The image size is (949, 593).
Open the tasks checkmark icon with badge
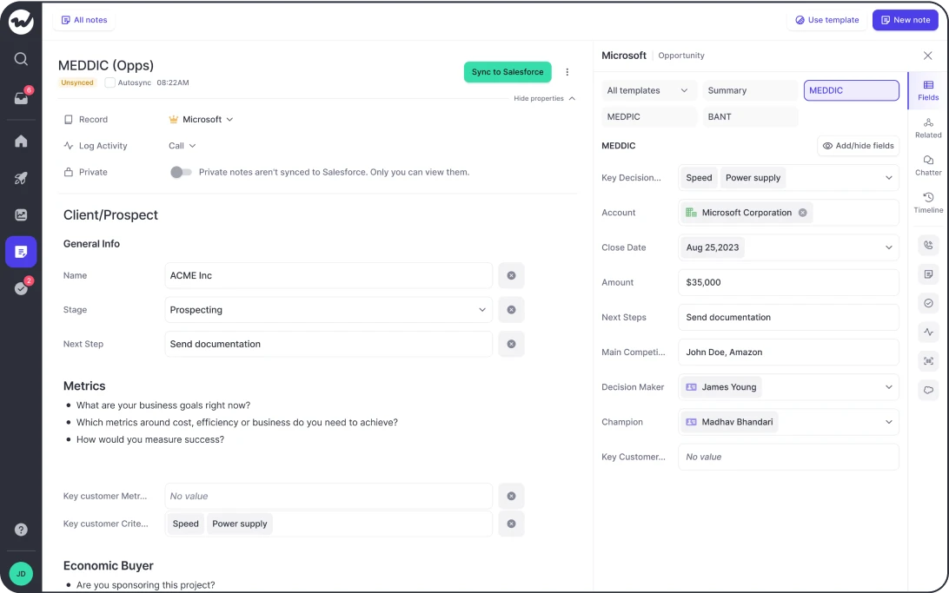pyautogui.click(x=21, y=287)
